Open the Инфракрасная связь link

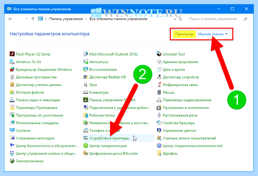(x=180, y=85)
